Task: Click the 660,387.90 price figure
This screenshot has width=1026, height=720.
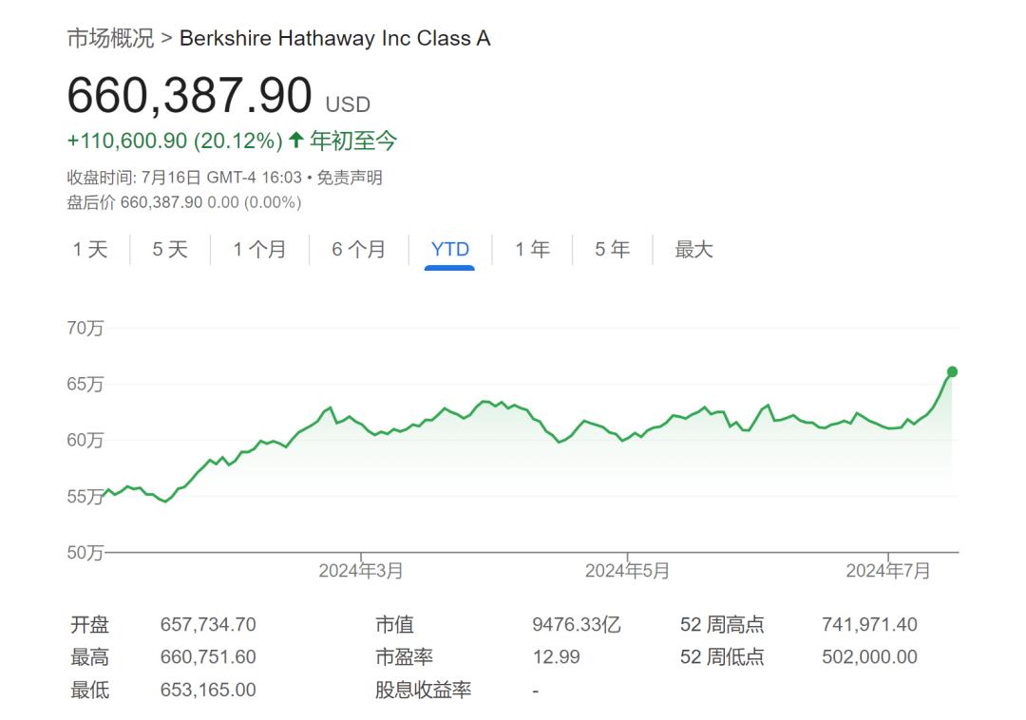Action: (189, 96)
